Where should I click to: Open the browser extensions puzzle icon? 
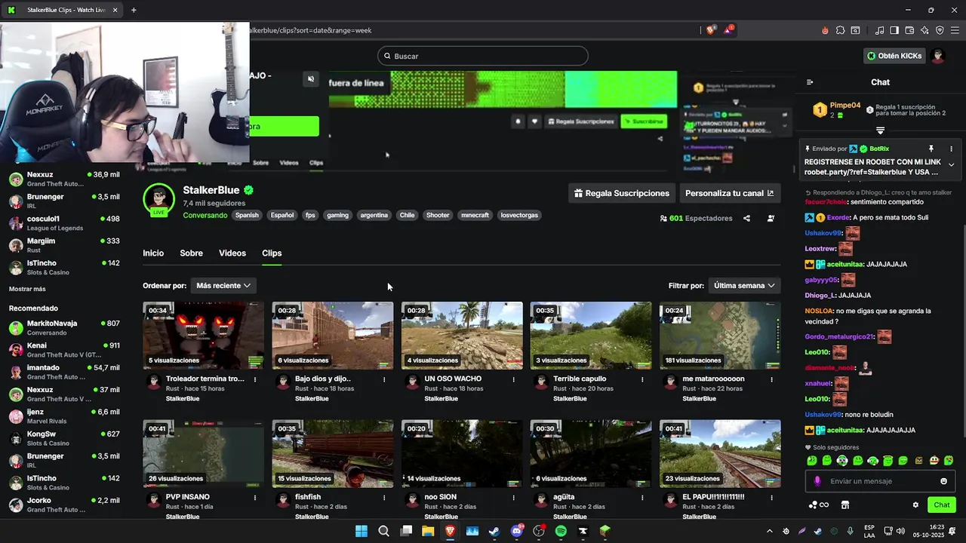[840, 30]
